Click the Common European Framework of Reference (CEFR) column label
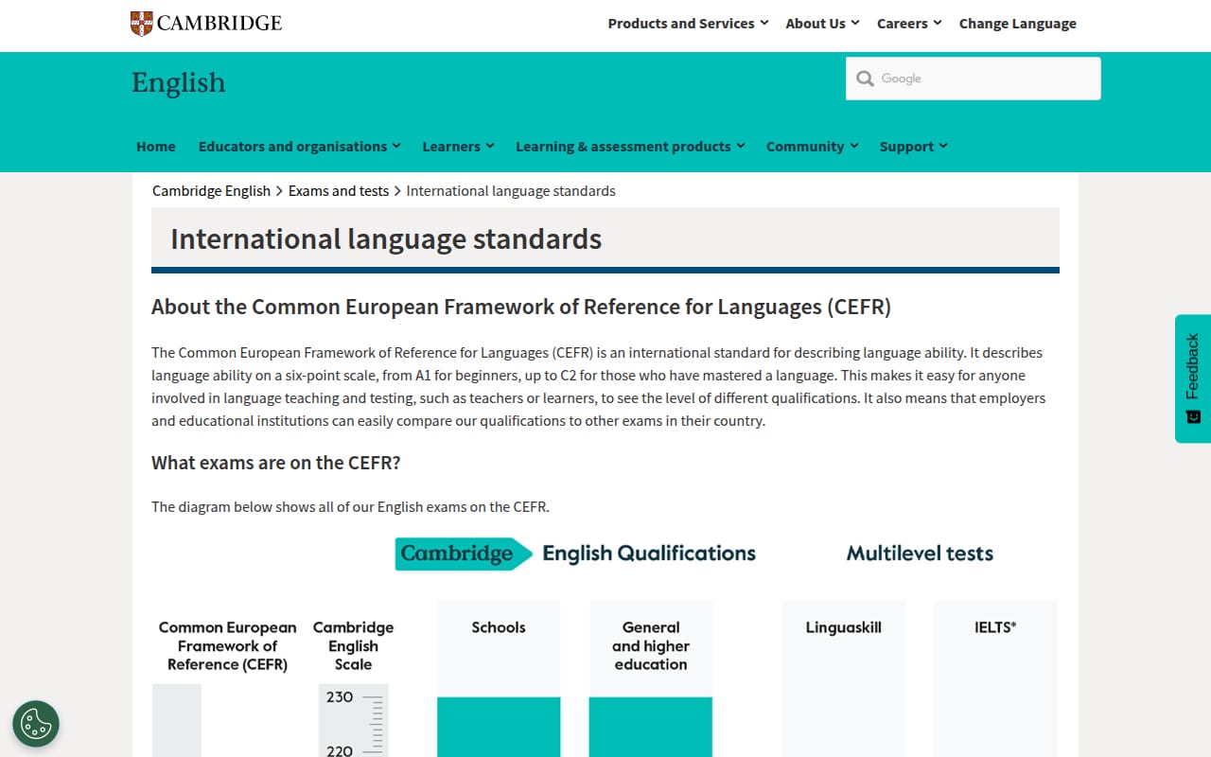This screenshot has width=1211, height=757. [227, 646]
